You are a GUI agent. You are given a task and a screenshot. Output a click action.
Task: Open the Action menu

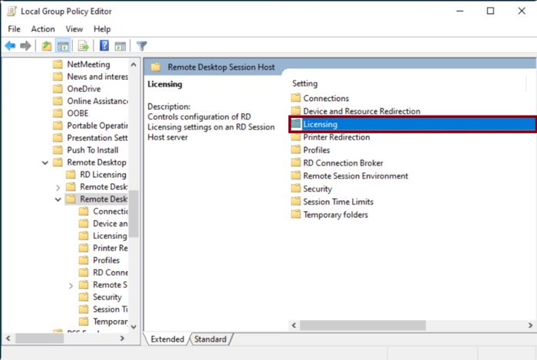[x=43, y=29]
